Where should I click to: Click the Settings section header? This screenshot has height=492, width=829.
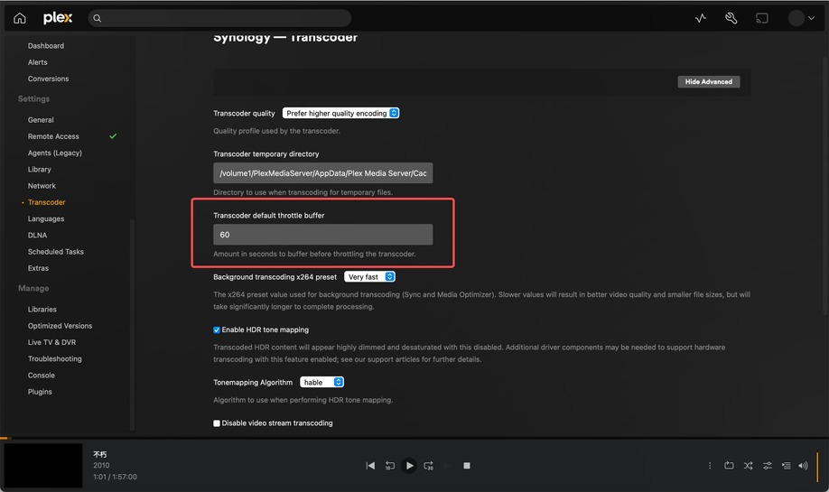coord(33,98)
